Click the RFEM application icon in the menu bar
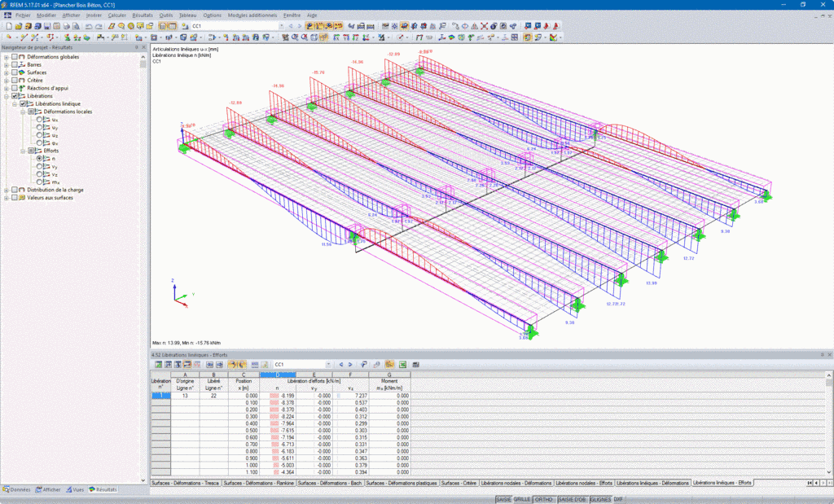 coord(7,15)
